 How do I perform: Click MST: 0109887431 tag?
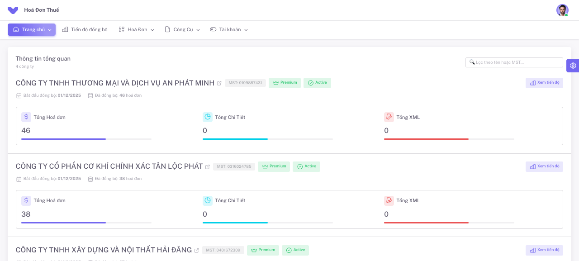(245, 83)
